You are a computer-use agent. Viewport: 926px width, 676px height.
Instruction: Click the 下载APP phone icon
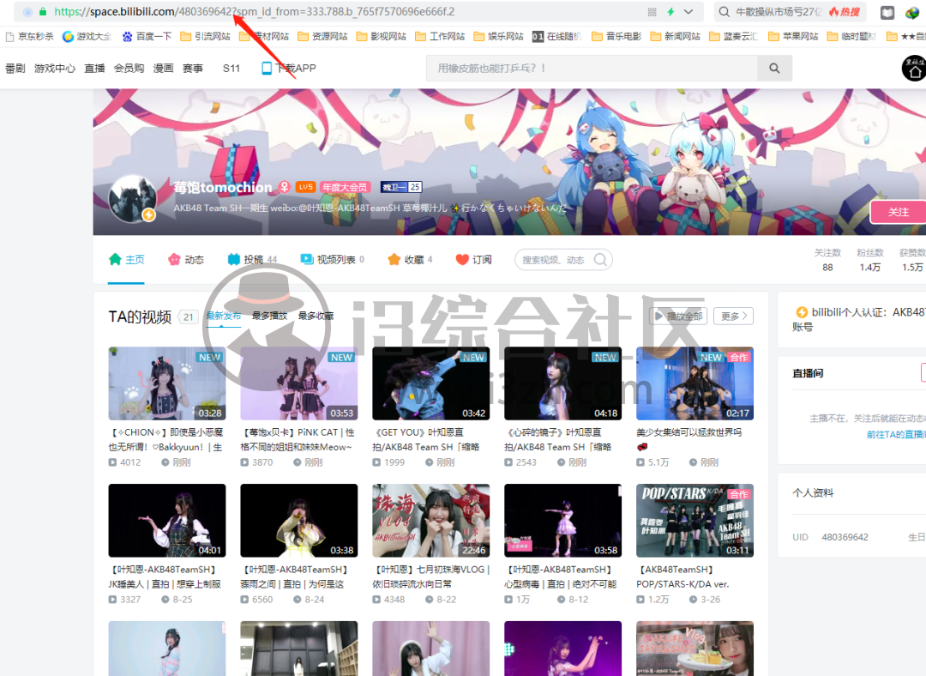click(267, 69)
